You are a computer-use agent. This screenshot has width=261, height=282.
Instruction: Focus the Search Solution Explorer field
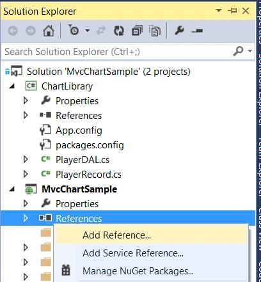point(128,52)
